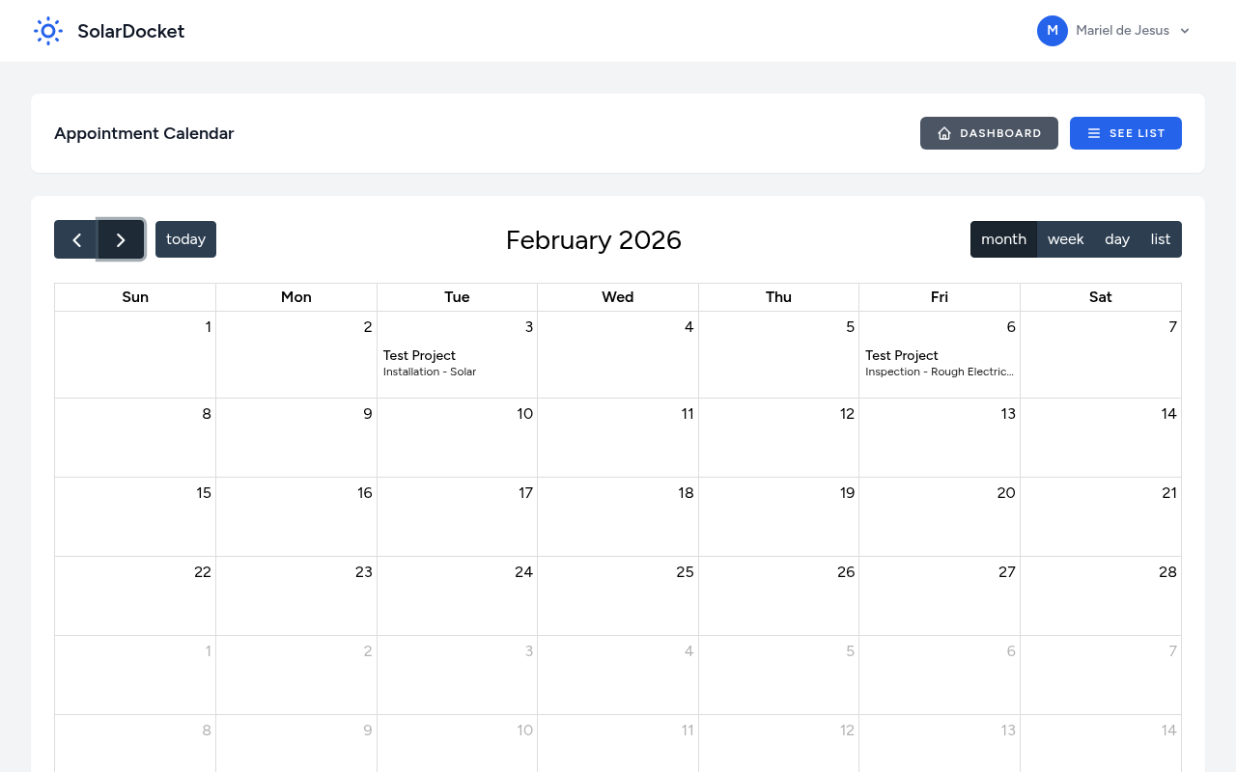Open the Mariel de Jesus avatar circle
1236x772 pixels.
click(x=1052, y=31)
